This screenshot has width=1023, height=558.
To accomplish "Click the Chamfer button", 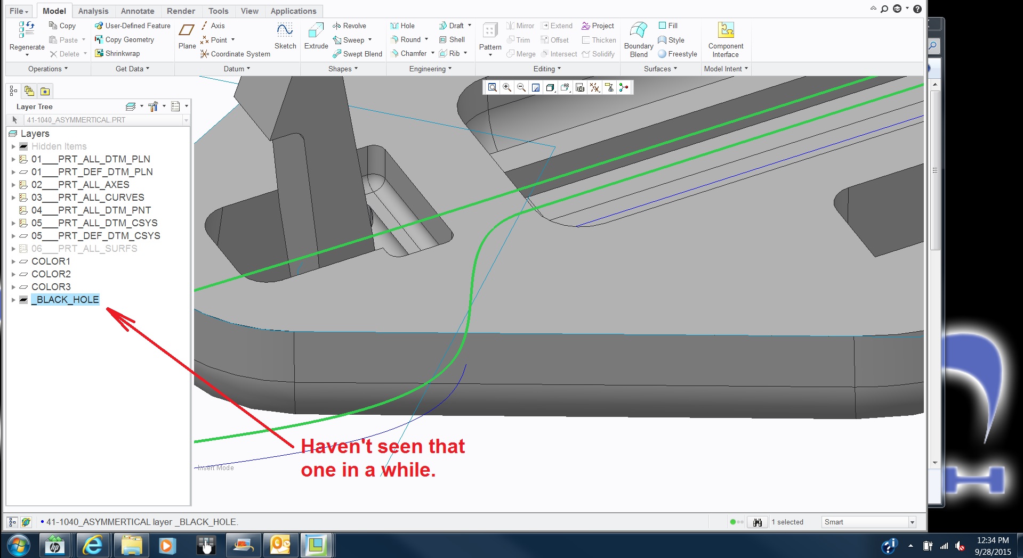I will coord(409,53).
